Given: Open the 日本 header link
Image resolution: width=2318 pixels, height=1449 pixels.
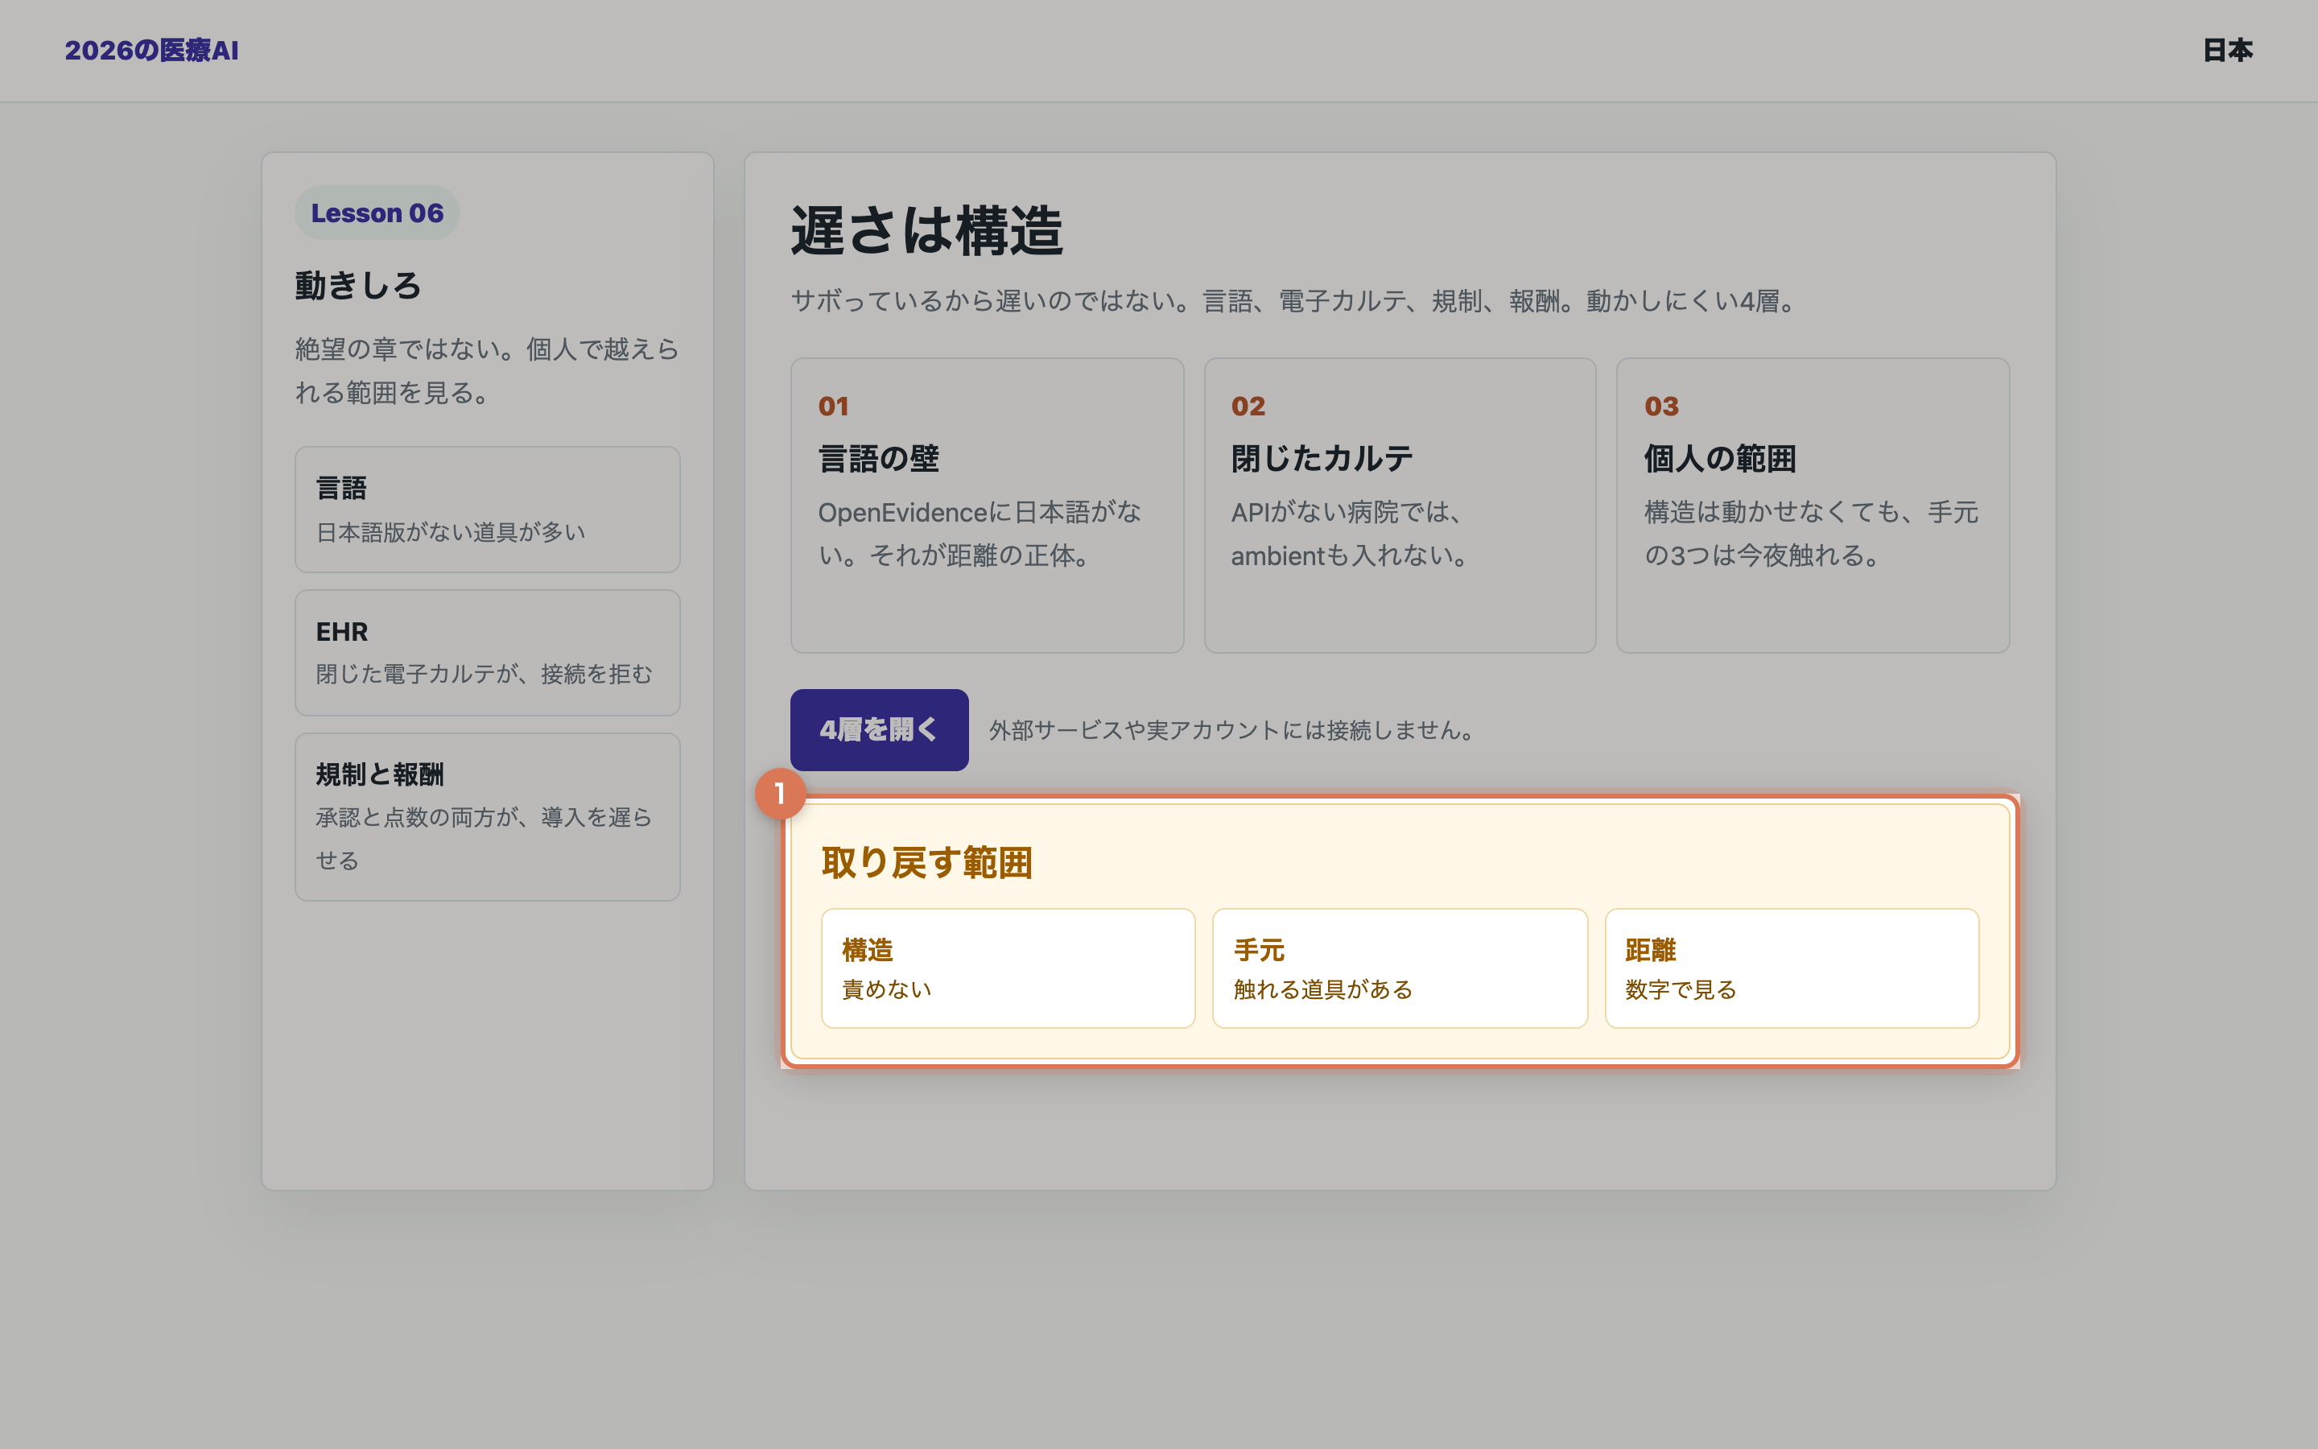Looking at the screenshot, I should pyautogui.click(x=2227, y=50).
